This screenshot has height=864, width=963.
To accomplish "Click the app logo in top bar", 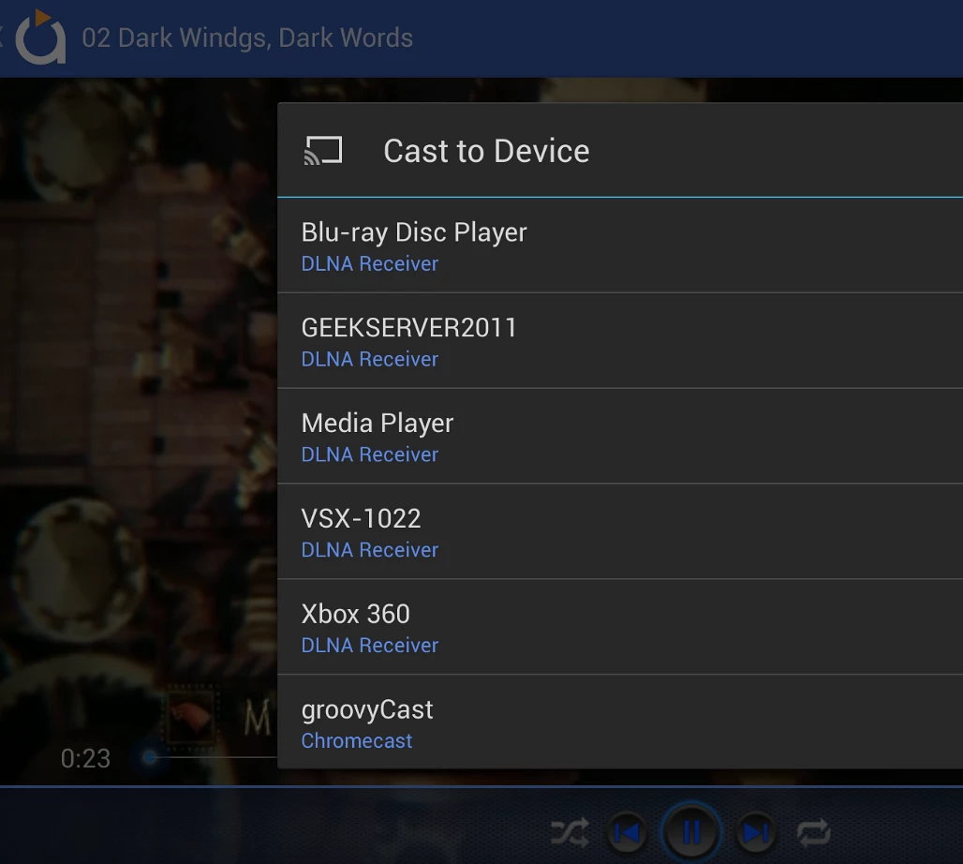I will click(40, 37).
